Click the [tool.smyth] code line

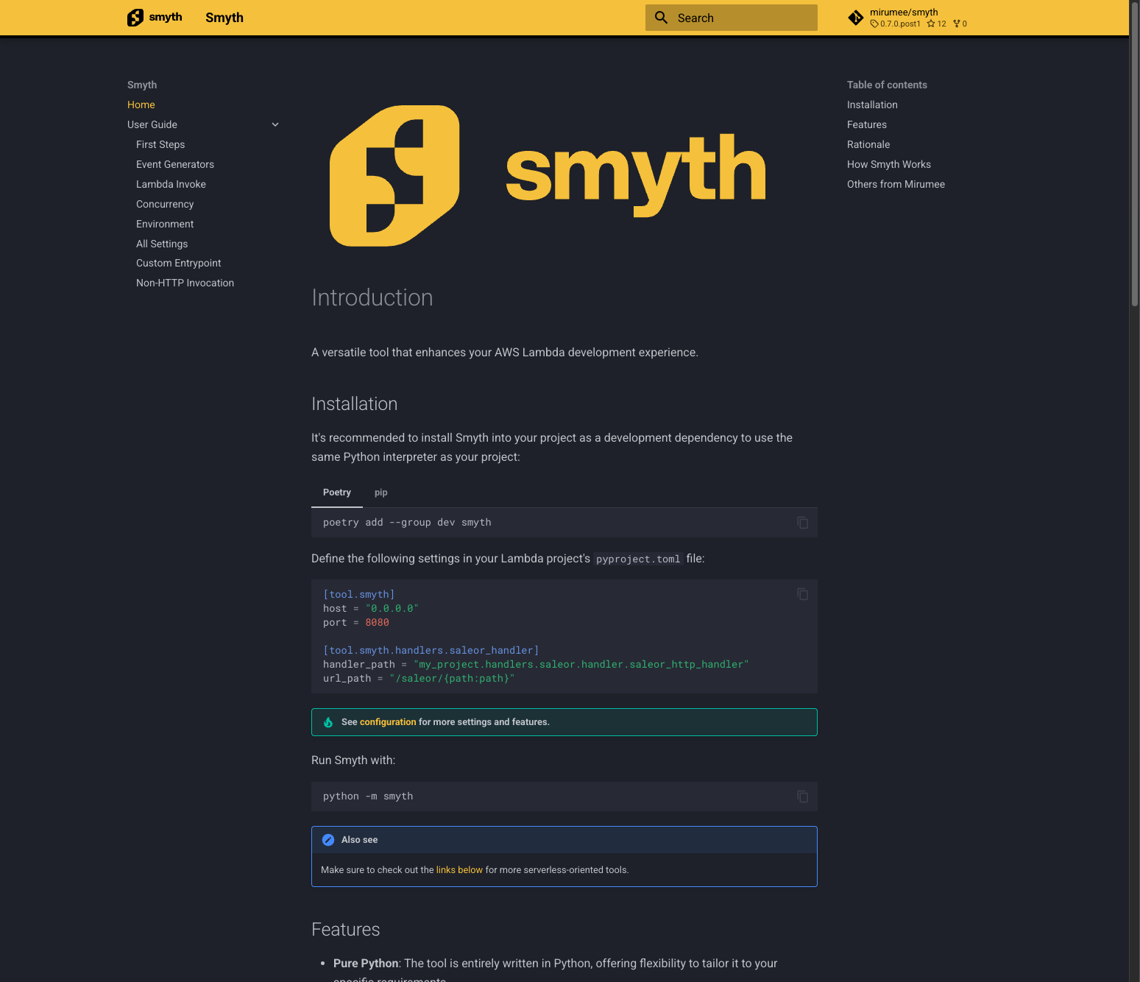(359, 594)
